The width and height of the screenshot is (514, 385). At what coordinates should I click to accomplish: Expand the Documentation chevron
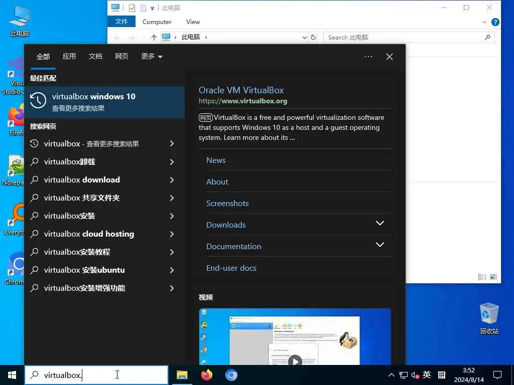coord(379,245)
